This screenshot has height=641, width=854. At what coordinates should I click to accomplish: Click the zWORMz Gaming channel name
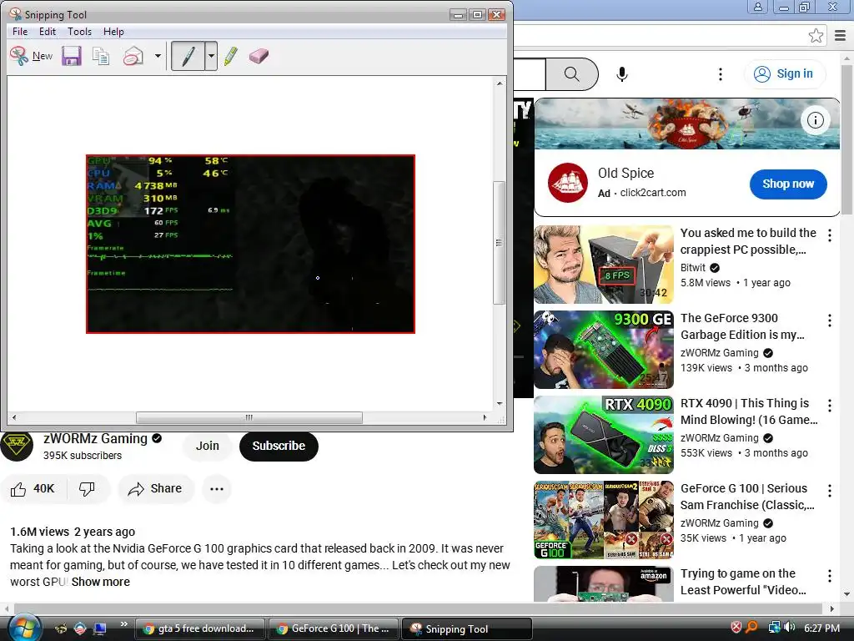click(x=95, y=439)
